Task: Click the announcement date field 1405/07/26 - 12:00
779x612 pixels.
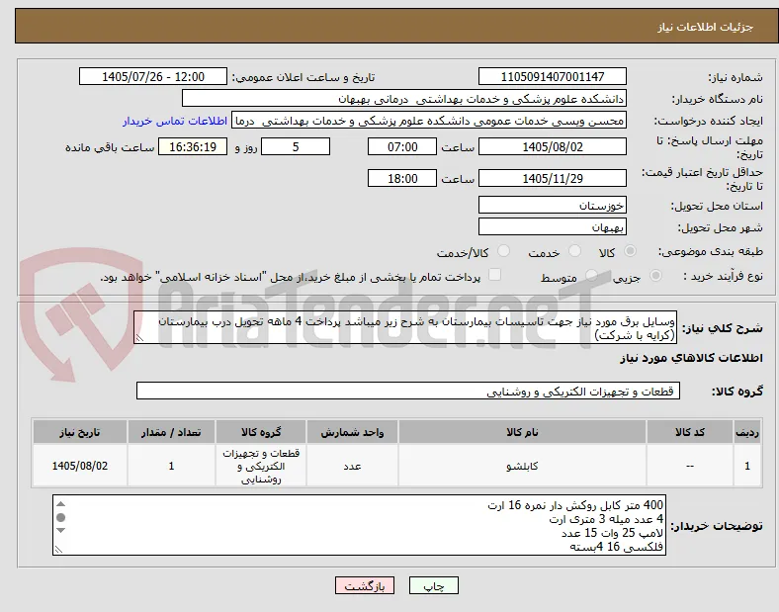Action: (x=153, y=76)
